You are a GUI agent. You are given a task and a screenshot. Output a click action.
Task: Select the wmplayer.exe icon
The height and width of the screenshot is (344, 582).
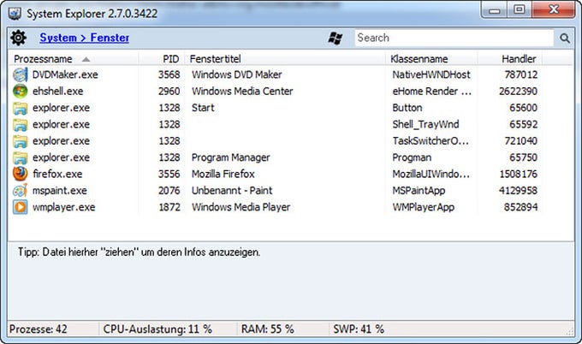tap(20, 207)
